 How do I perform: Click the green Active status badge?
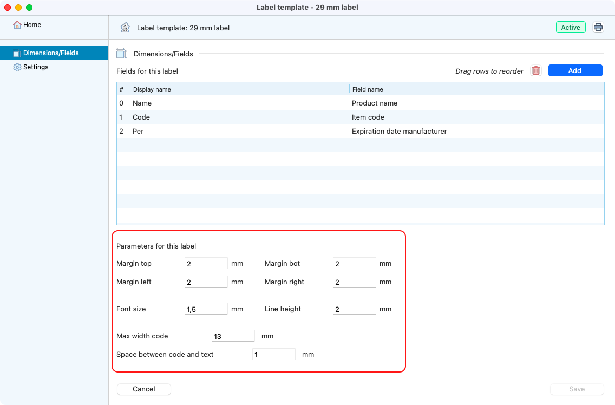(x=571, y=28)
